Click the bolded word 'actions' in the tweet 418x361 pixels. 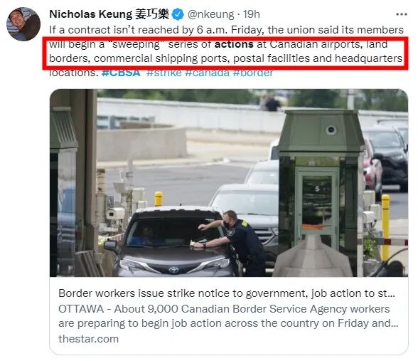pos(234,44)
